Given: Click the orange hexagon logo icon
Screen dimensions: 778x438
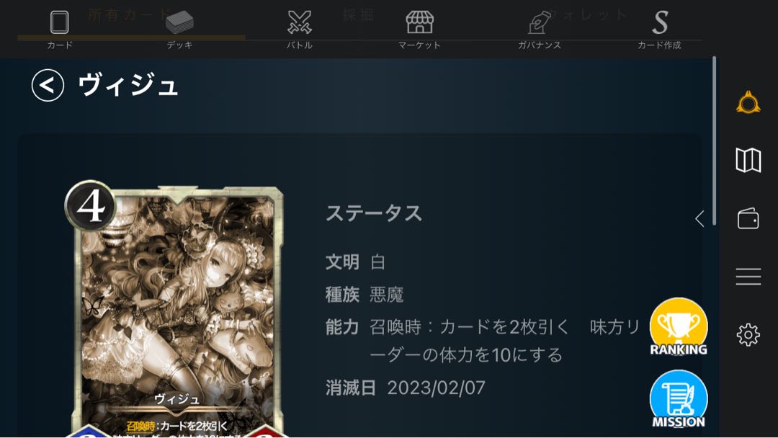Looking at the screenshot, I should point(748,103).
